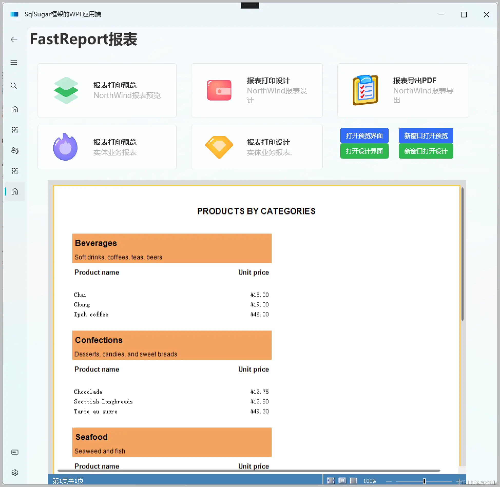Click the green layers icon of 报表打印预览
The image size is (500, 487).
tap(66, 90)
